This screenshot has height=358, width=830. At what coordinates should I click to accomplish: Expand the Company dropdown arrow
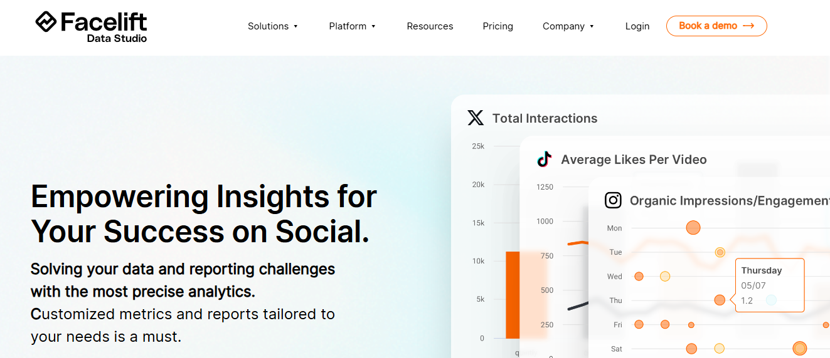point(592,26)
